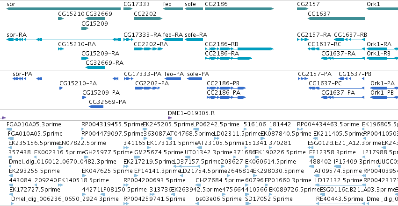Open the CG2202 gene feature

(x=148, y=19)
